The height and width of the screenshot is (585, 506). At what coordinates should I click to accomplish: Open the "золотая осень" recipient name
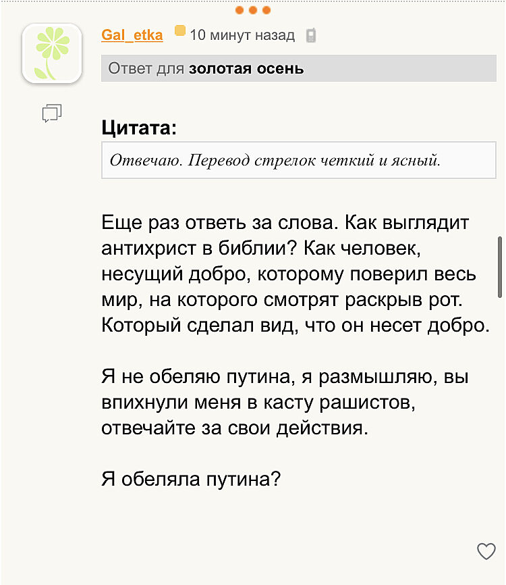pyautogui.click(x=246, y=68)
